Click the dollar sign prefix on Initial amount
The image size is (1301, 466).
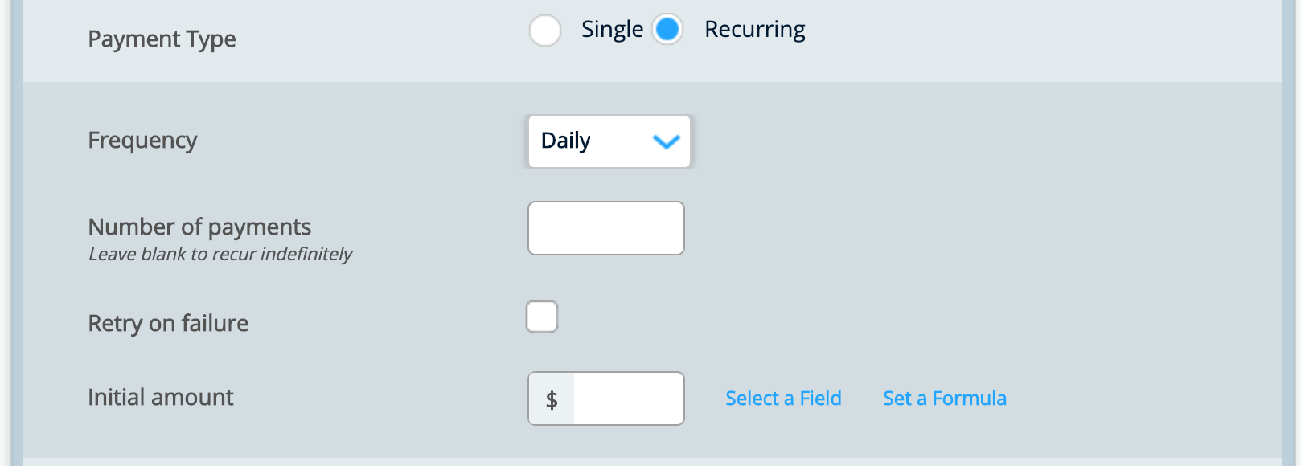[x=551, y=398]
